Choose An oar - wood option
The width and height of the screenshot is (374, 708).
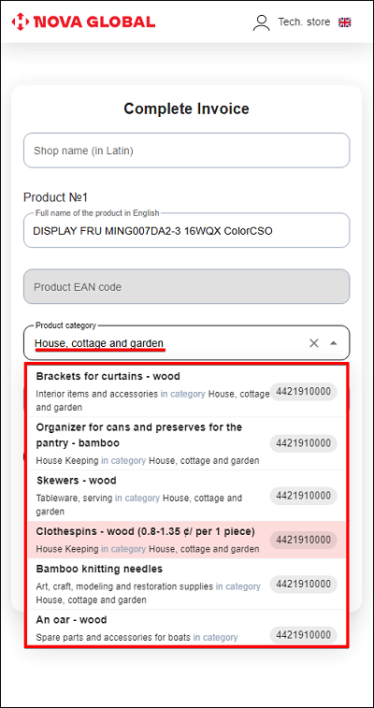pos(186,629)
